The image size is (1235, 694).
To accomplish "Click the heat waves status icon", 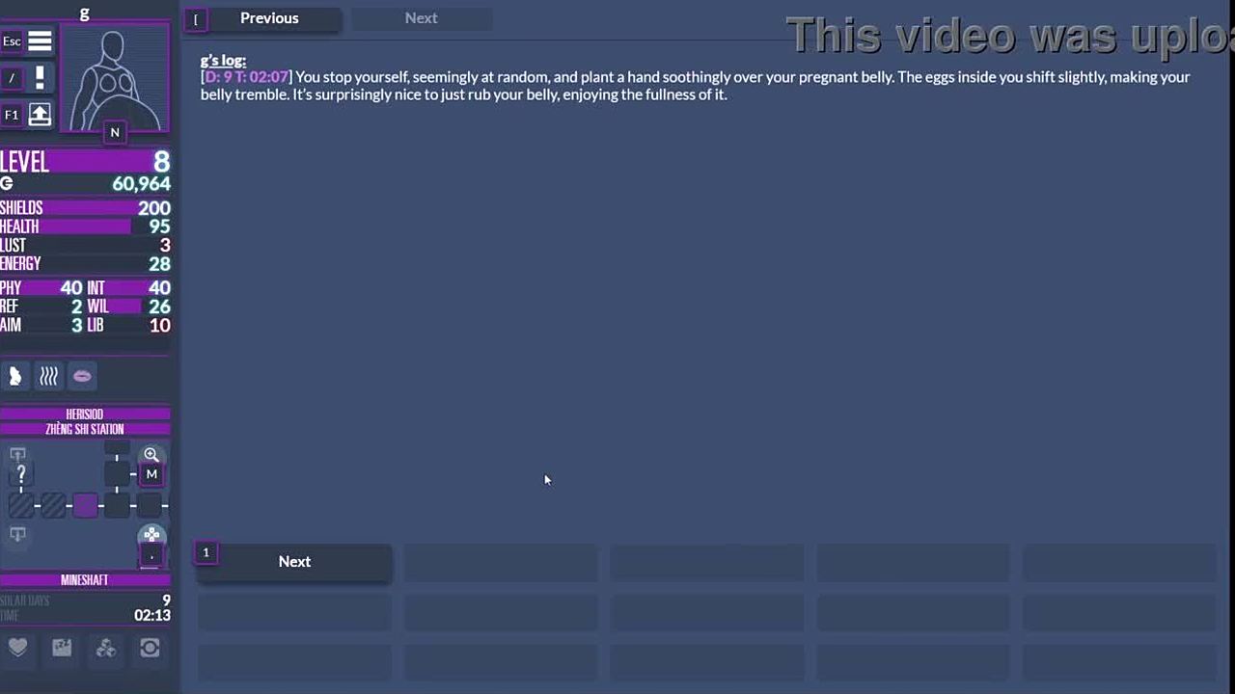I will coord(48,377).
